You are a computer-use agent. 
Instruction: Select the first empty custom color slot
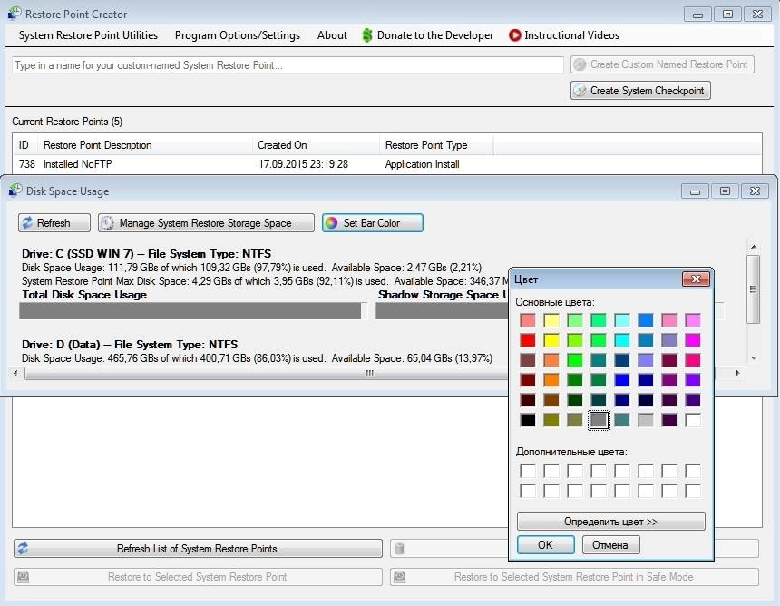(528, 471)
